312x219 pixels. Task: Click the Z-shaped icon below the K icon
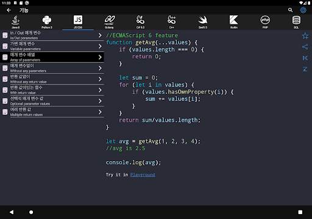(305, 69)
